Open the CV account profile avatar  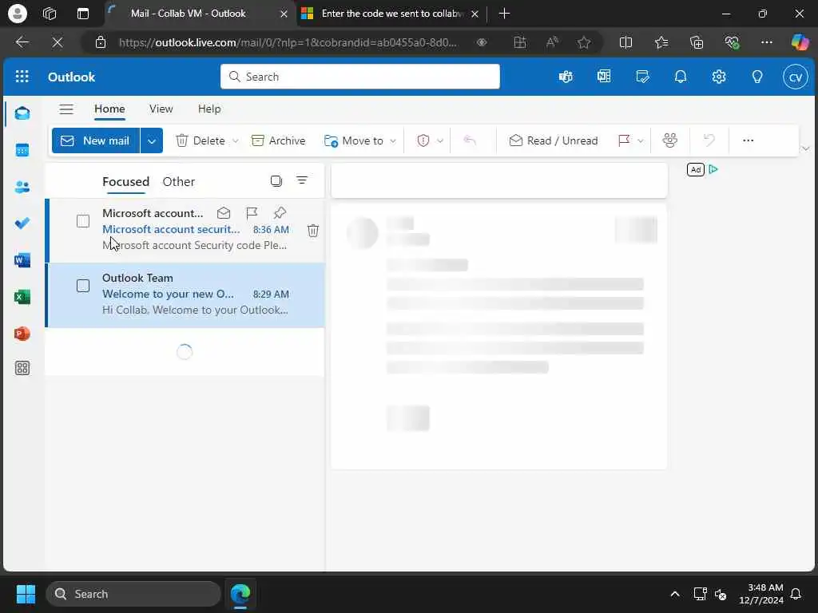795,77
